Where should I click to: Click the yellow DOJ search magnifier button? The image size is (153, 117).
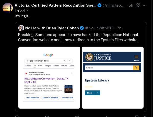136,68
